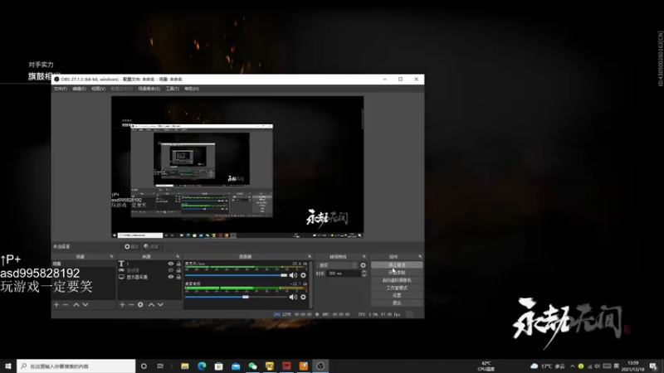664x373 pixels.
Task: Adjust the microphone/Aux volume slider
Action: click(236, 275)
